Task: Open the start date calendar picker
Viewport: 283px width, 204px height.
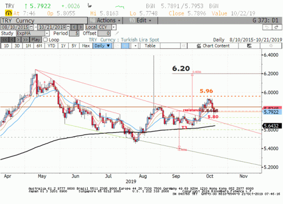Action: [32, 27]
